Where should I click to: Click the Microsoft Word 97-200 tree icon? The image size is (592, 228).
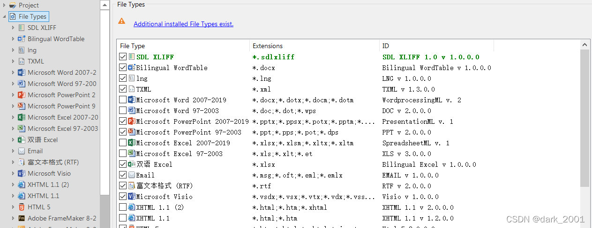point(21,84)
